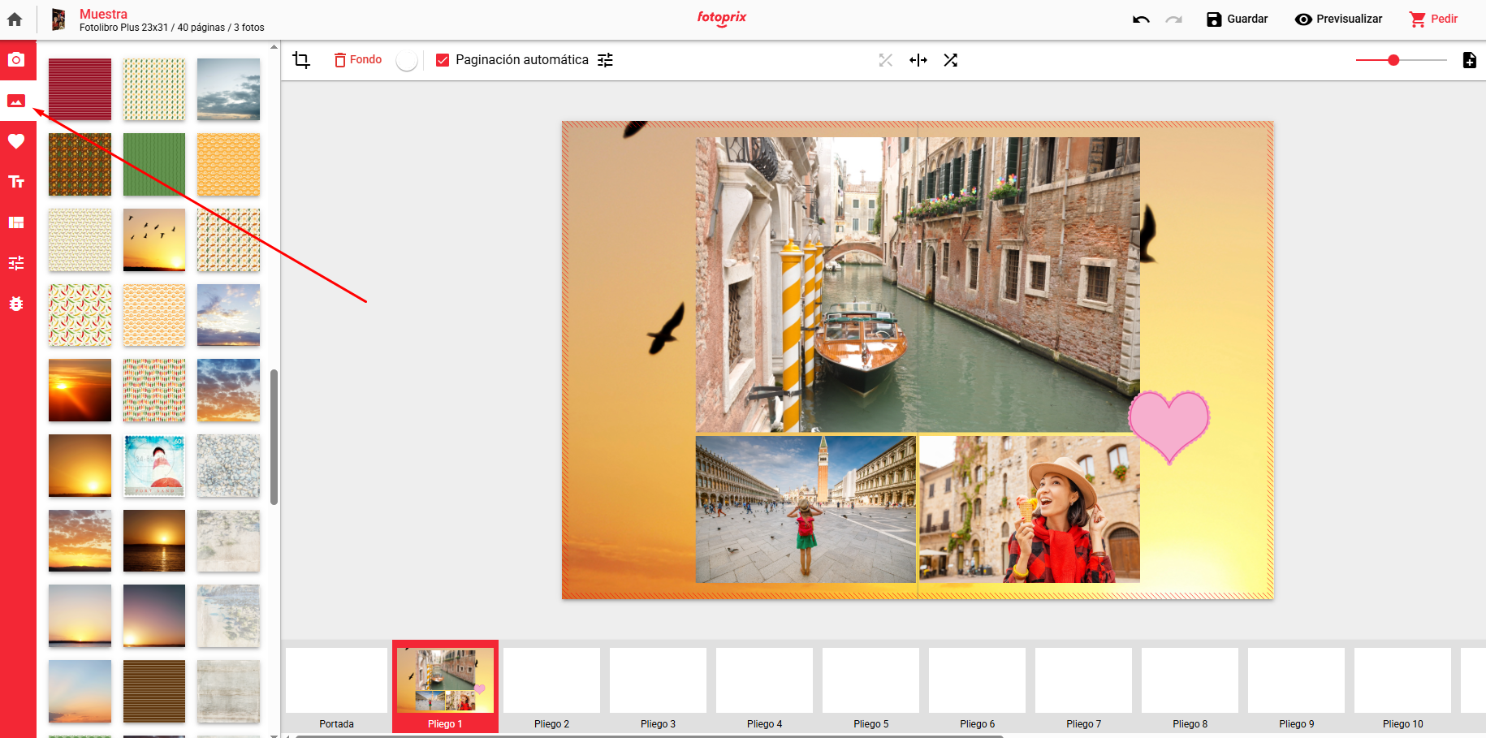
Task: Go to the home screen icon
Action: click(x=15, y=19)
